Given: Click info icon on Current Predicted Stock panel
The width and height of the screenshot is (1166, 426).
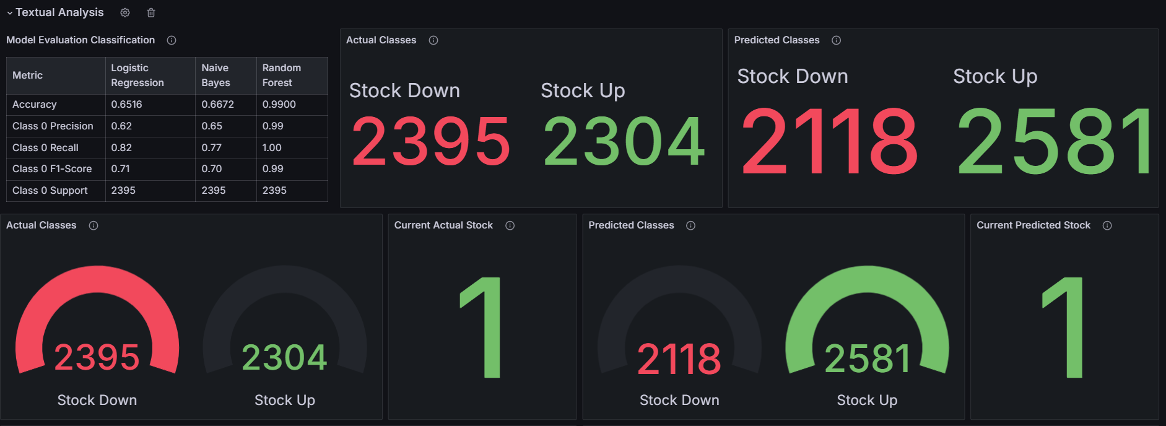Looking at the screenshot, I should click(1107, 225).
